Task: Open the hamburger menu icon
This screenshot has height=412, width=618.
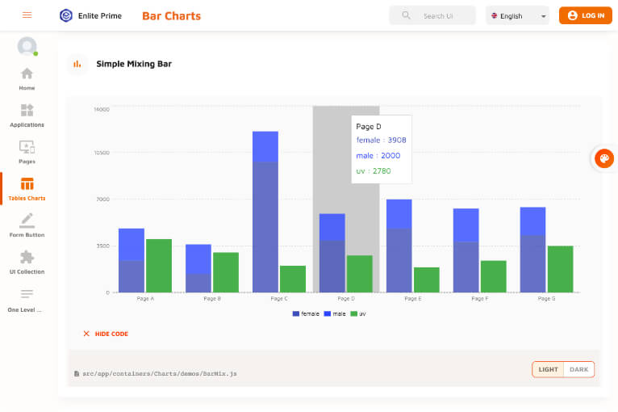Action: click(27, 15)
